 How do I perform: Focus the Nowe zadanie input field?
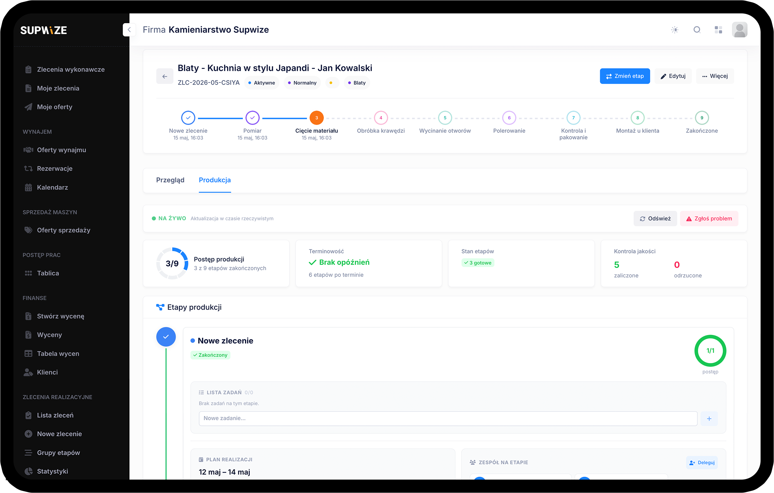[448, 419]
